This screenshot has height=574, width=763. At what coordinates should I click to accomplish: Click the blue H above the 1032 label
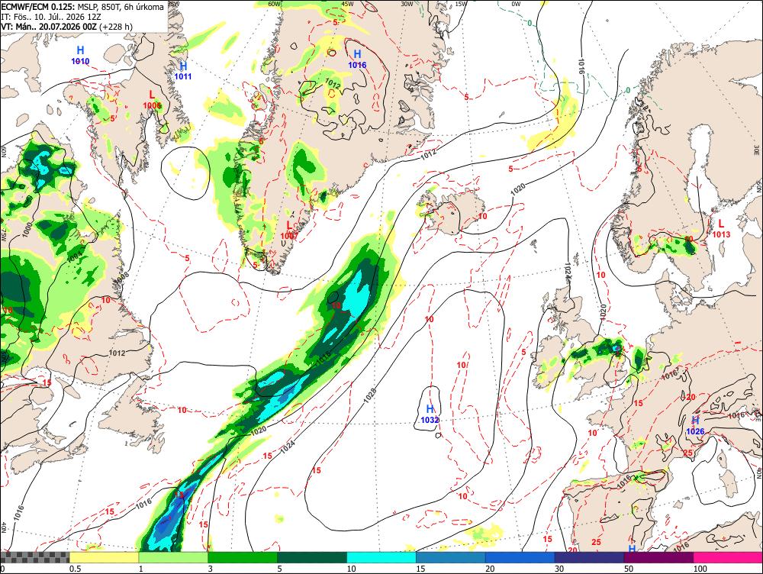[x=430, y=409]
